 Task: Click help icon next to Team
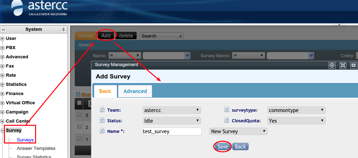coord(102,110)
